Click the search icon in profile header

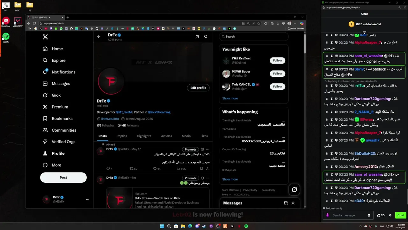(206, 37)
